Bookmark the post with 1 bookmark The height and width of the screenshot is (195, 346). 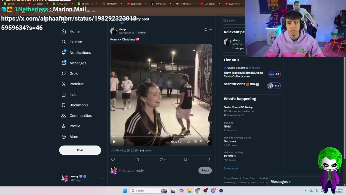(187, 160)
